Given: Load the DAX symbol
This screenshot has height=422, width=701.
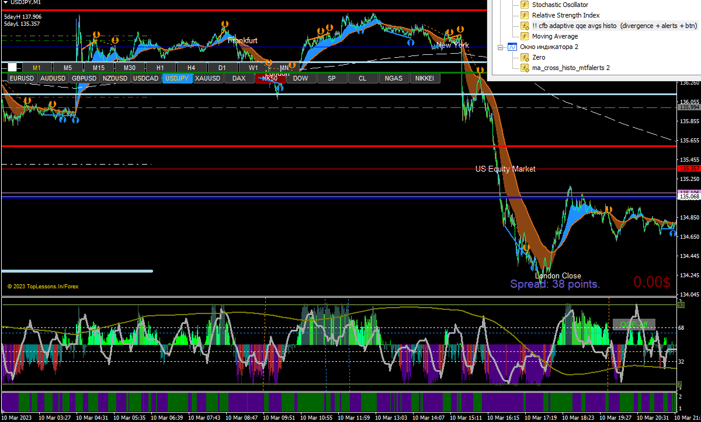Looking at the screenshot, I should point(239,78).
